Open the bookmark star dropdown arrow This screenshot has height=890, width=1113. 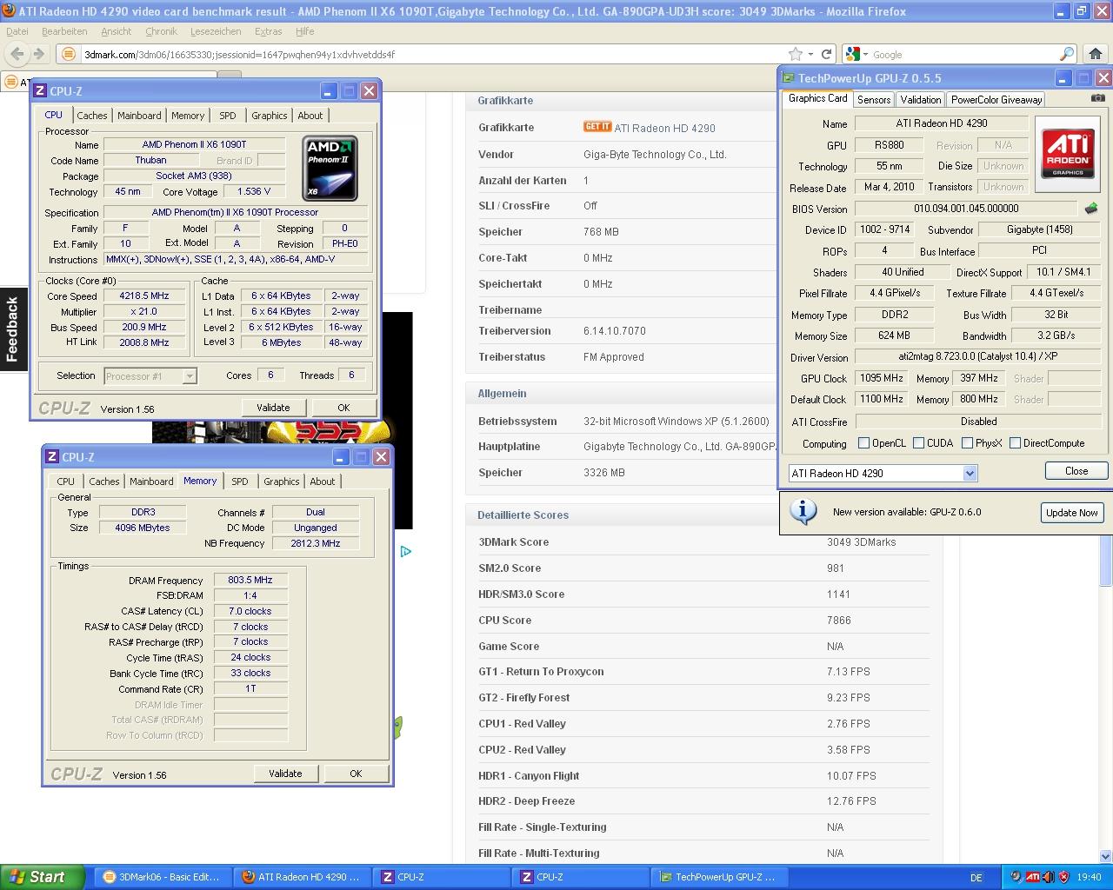coord(810,54)
